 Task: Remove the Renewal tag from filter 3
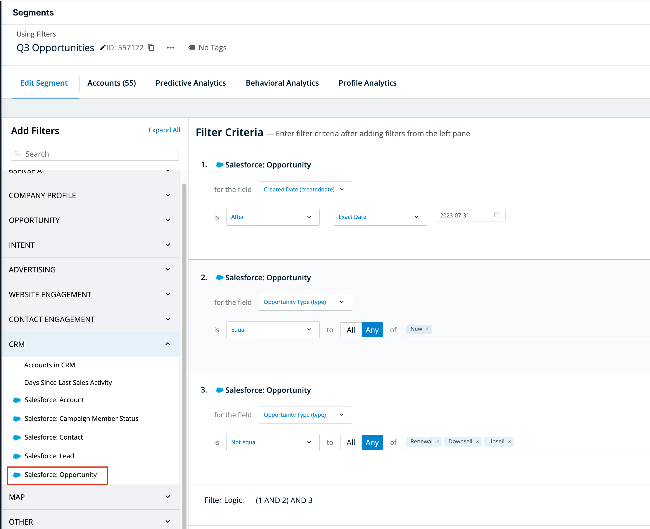click(x=438, y=441)
